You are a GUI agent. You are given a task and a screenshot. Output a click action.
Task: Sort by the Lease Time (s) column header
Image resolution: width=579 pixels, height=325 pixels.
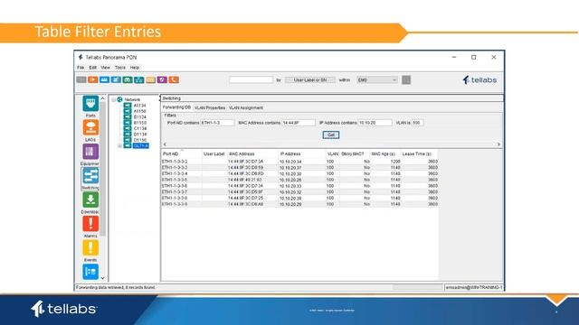(420, 154)
